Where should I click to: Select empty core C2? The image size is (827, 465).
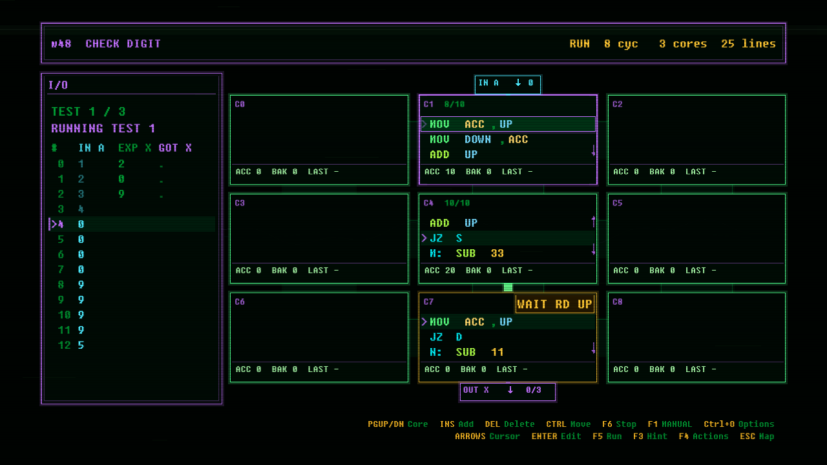pyautogui.click(x=696, y=139)
